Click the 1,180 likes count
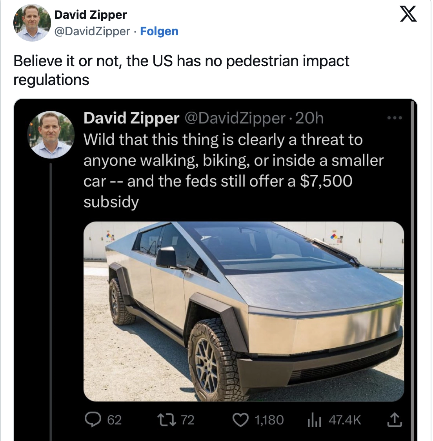433x441 pixels. tap(269, 420)
